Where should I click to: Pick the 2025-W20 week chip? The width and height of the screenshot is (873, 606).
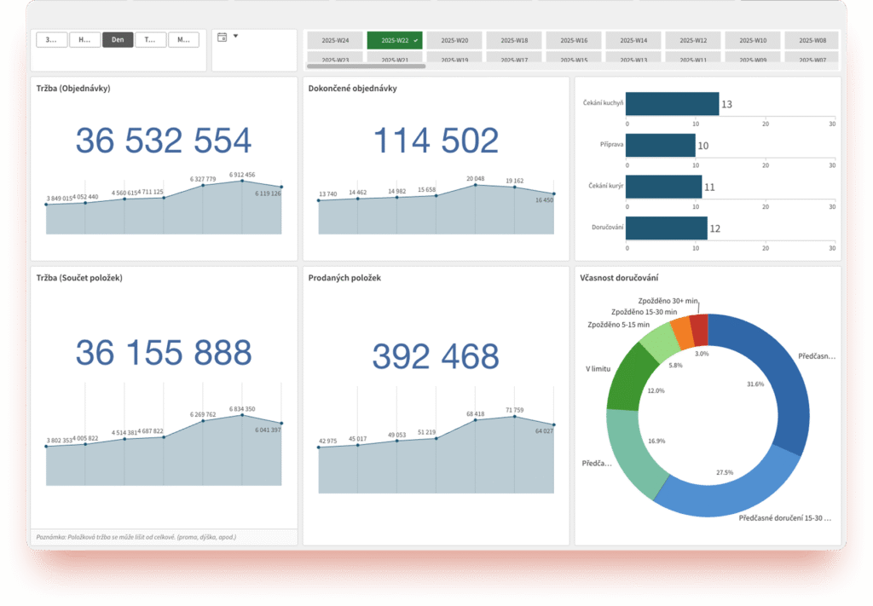click(x=454, y=40)
